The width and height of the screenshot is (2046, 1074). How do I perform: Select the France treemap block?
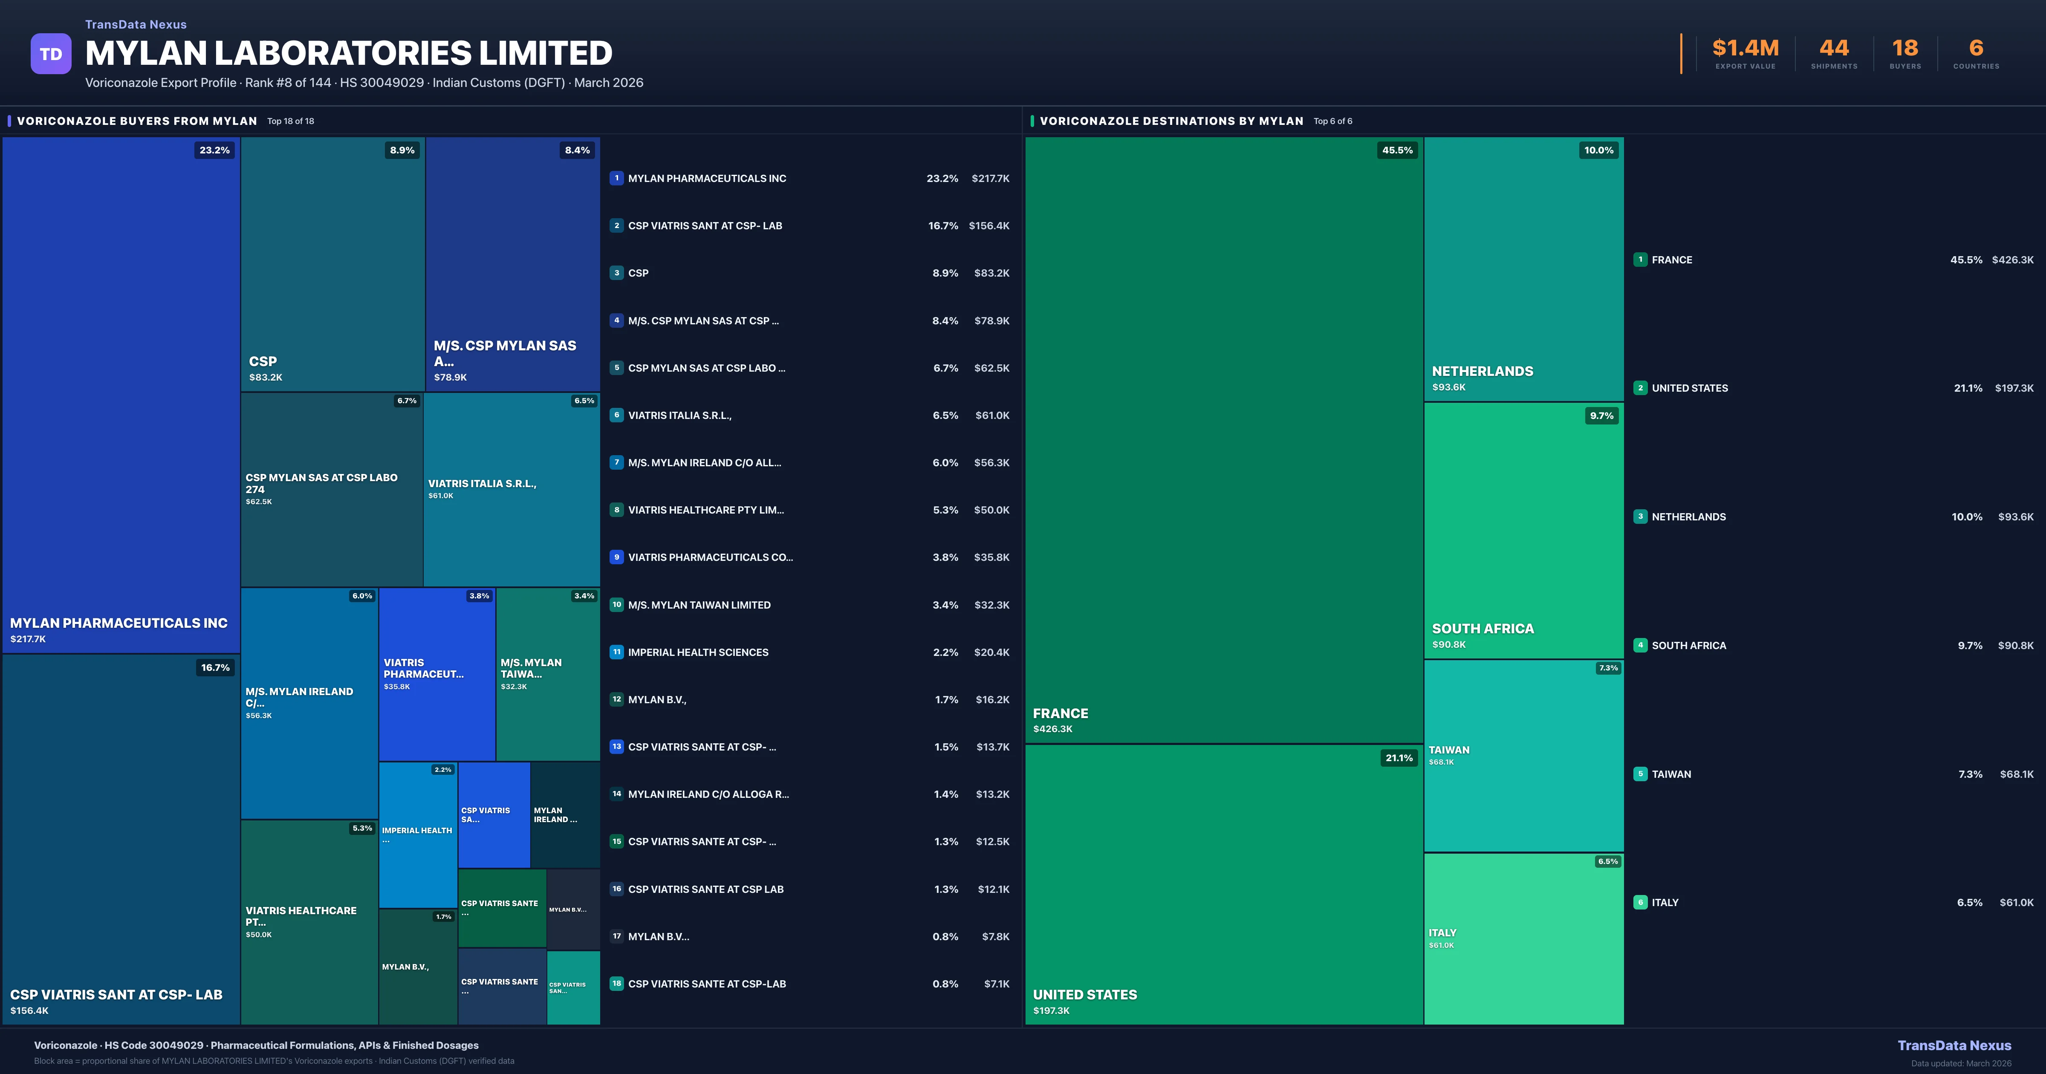tap(1223, 437)
